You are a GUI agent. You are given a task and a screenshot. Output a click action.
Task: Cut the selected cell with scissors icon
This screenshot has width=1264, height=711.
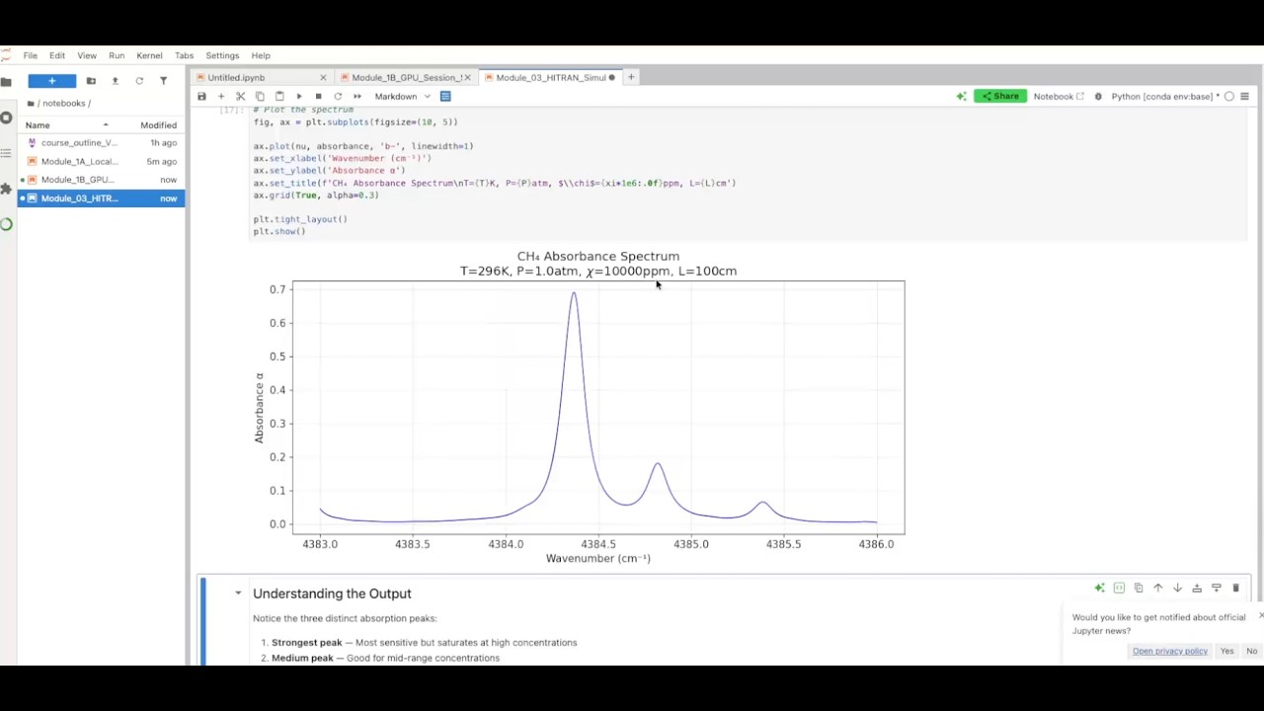[240, 97]
